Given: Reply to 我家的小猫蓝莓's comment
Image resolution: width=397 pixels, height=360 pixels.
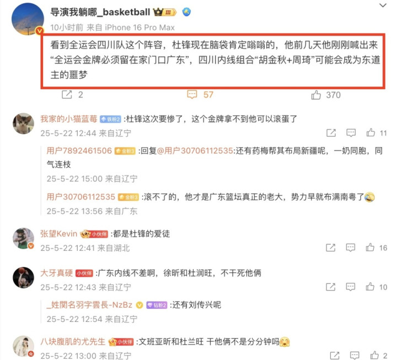Looking at the screenshot, I should 351,133.
